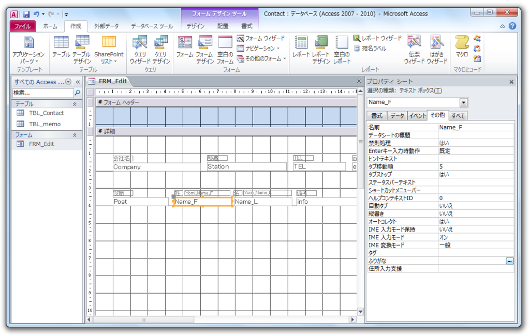This screenshot has height=335, width=530.
Task: Create a new Table
Action: pos(61,47)
